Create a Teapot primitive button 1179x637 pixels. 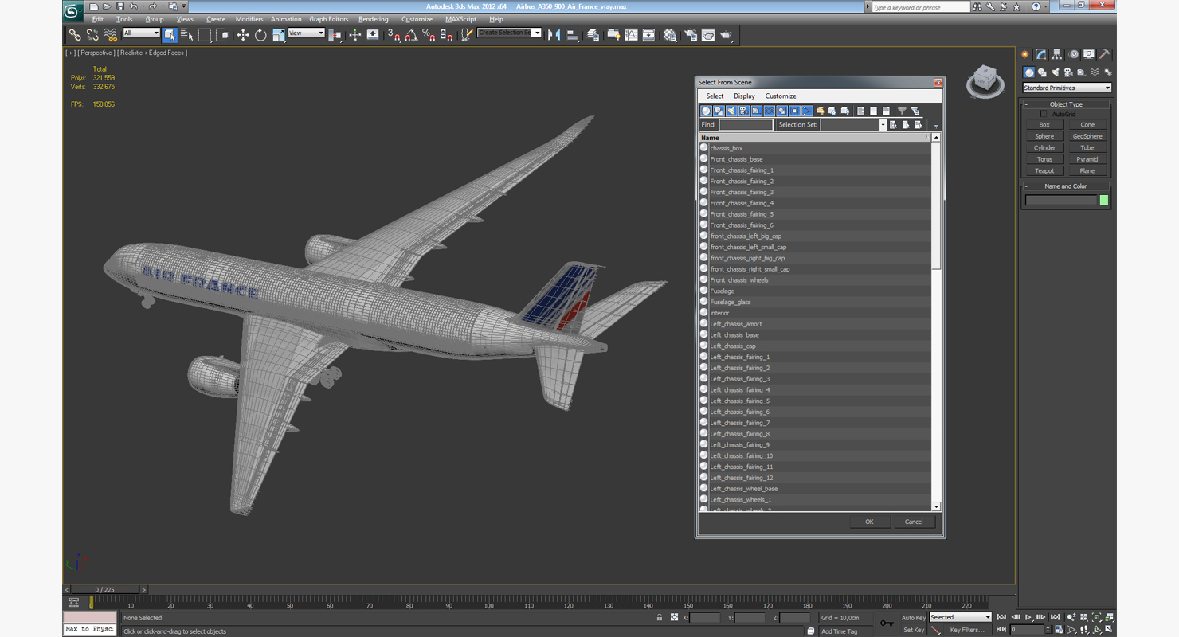[1044, 170]
